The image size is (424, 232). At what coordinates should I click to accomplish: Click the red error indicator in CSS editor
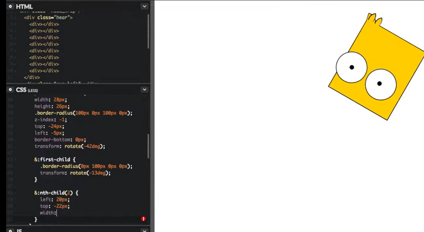pyautogui.click(x=143, y=219)
